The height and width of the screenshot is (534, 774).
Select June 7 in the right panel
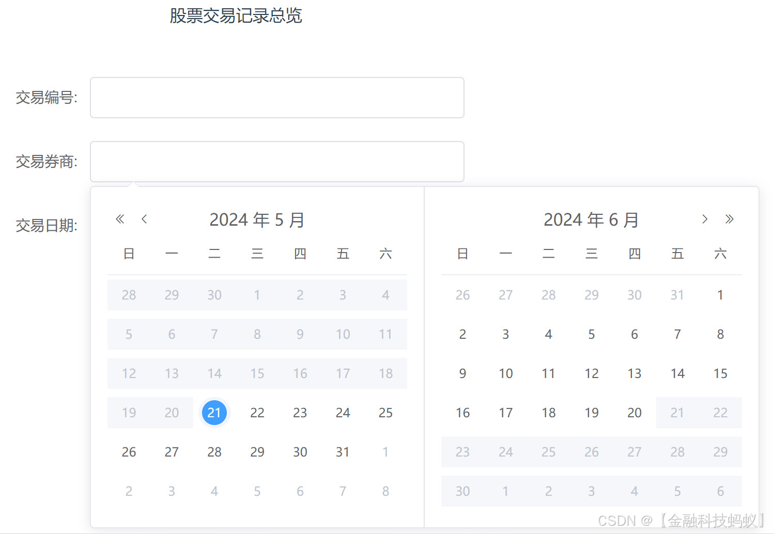(677, 334)
